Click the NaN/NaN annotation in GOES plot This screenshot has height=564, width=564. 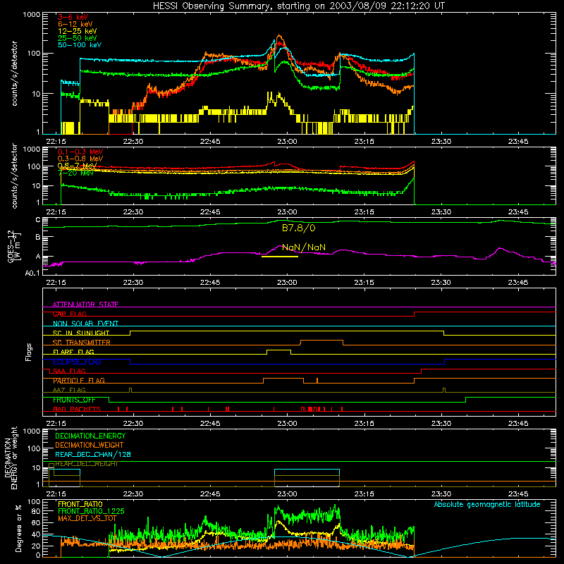click(304, 247)
